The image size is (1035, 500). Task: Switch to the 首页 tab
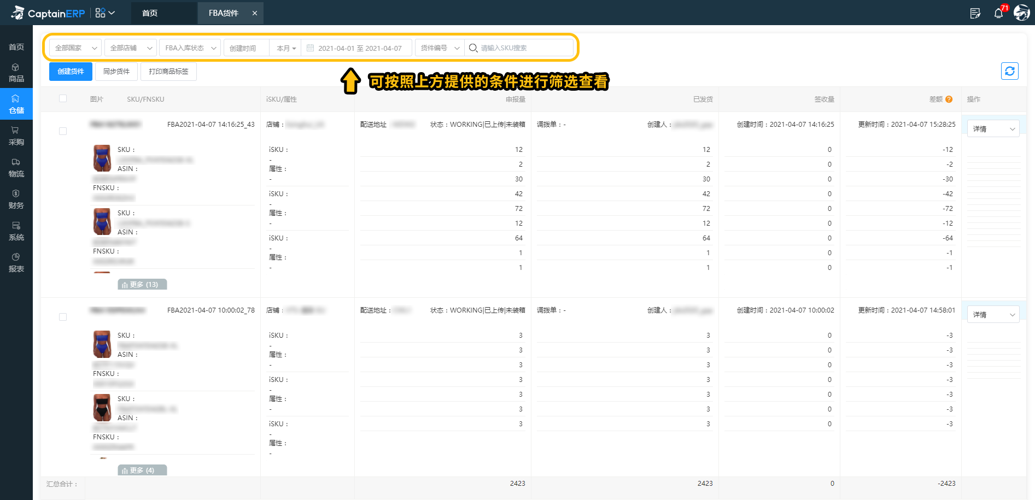pos(163,13)
